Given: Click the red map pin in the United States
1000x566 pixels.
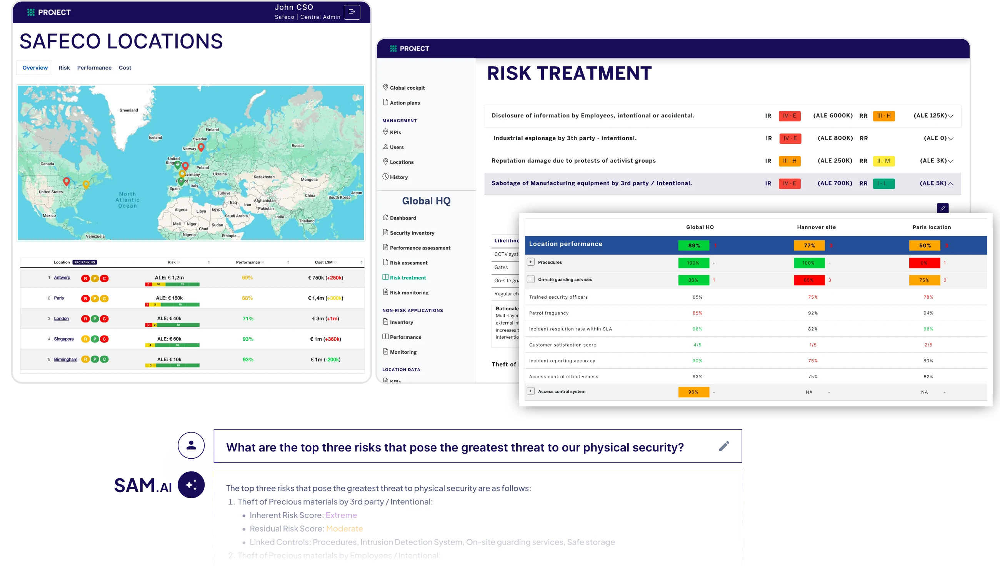Looking at the screenshot, I should 67,181.
